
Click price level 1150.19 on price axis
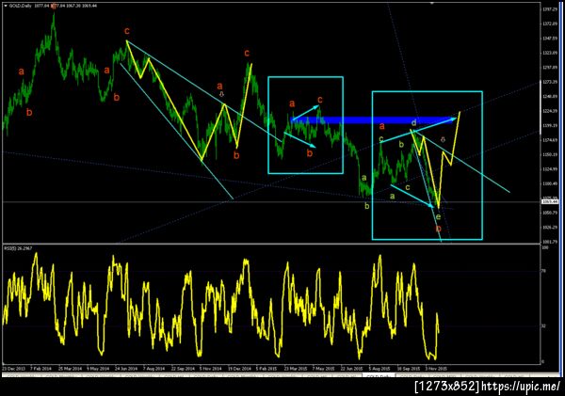(x=550, y=155)
